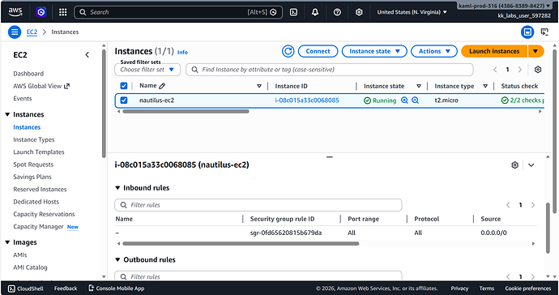Focus the inbound Filter rules field
The image size is (559, 295).
258,205
